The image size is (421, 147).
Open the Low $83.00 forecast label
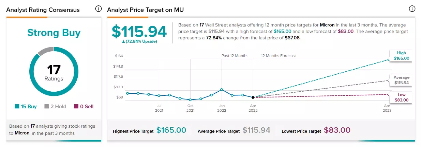point(401,97)
